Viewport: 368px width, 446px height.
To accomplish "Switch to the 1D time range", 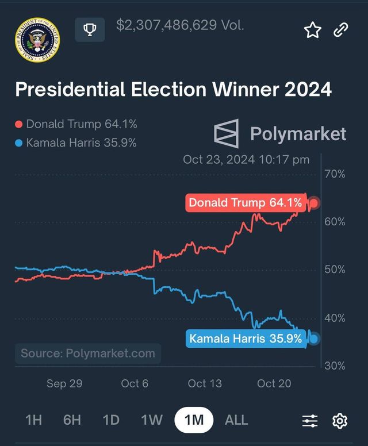I will (111, 420).
